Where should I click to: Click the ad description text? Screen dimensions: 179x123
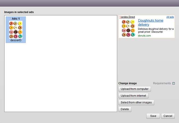[x=156, y=30]
